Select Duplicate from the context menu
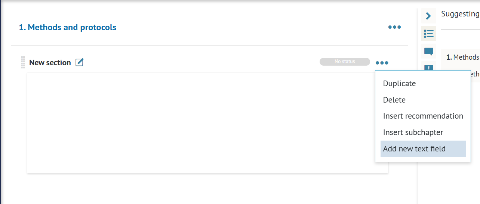 (399, 84)
